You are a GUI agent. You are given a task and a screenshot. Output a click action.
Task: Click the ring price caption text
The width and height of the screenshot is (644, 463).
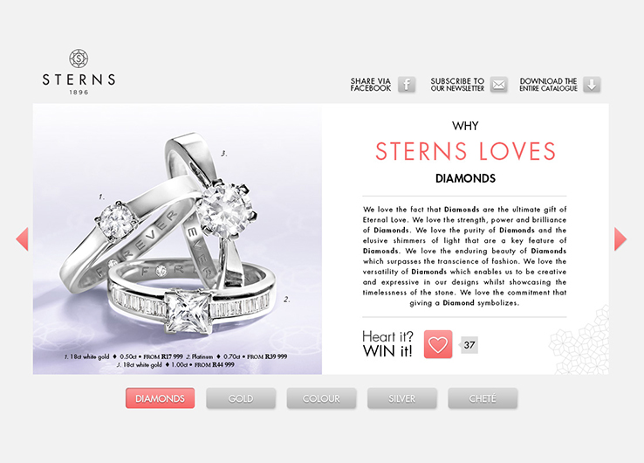[175, 361]
